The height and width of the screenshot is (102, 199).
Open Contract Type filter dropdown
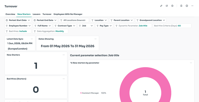(65, 26)
